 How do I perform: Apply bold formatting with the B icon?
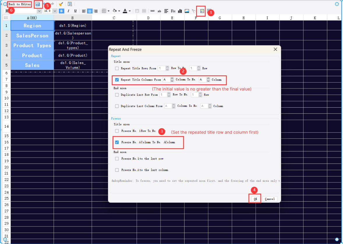61,11
